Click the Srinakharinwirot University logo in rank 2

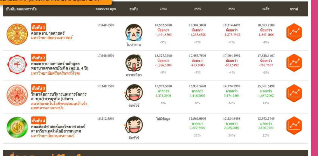17,64
